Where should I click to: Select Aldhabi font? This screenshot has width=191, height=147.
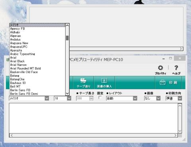(x=37, y=32)
